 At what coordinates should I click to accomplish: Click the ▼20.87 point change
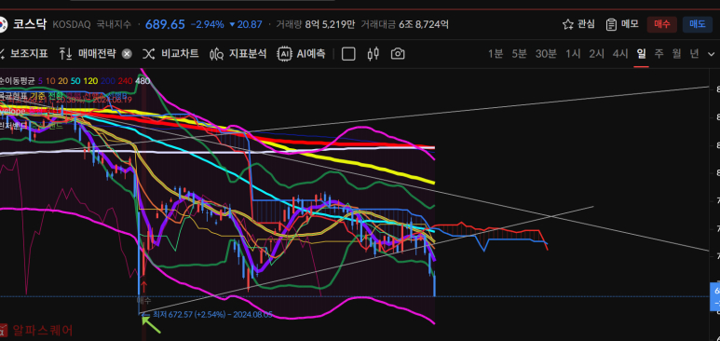coord(245,24)
